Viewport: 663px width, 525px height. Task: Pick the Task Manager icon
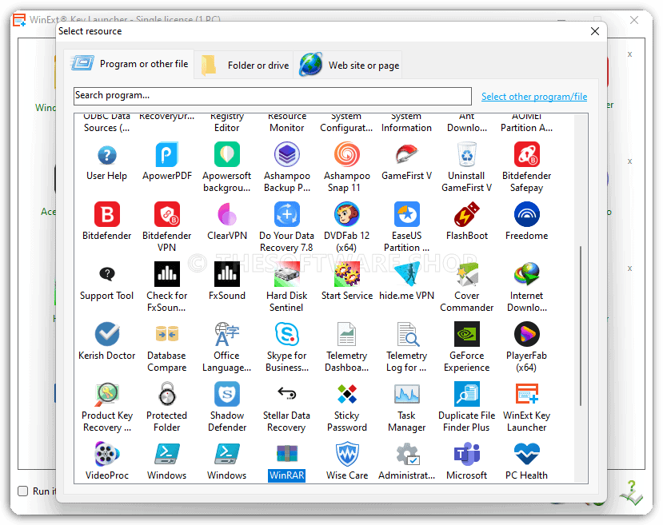point(407,394)
